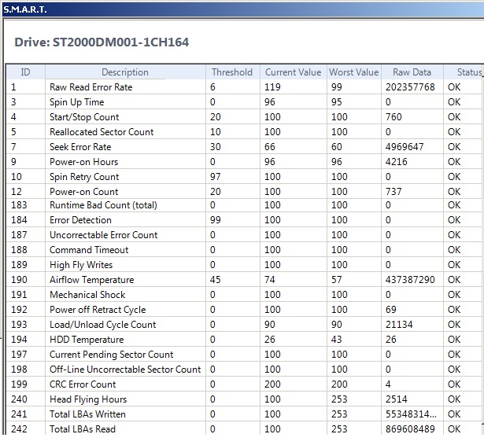Click raw data value 4969647
The width and height of the screenshot is (484, 445).
[x=405, y=147]
